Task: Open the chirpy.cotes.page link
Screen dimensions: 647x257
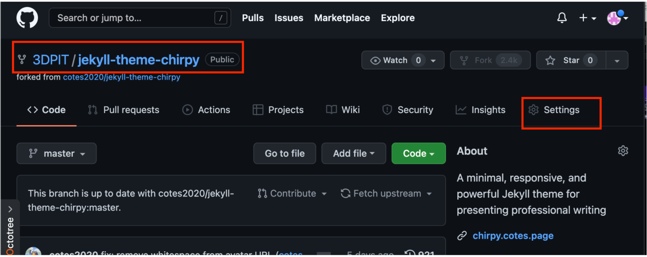Action: click(513, 236)
